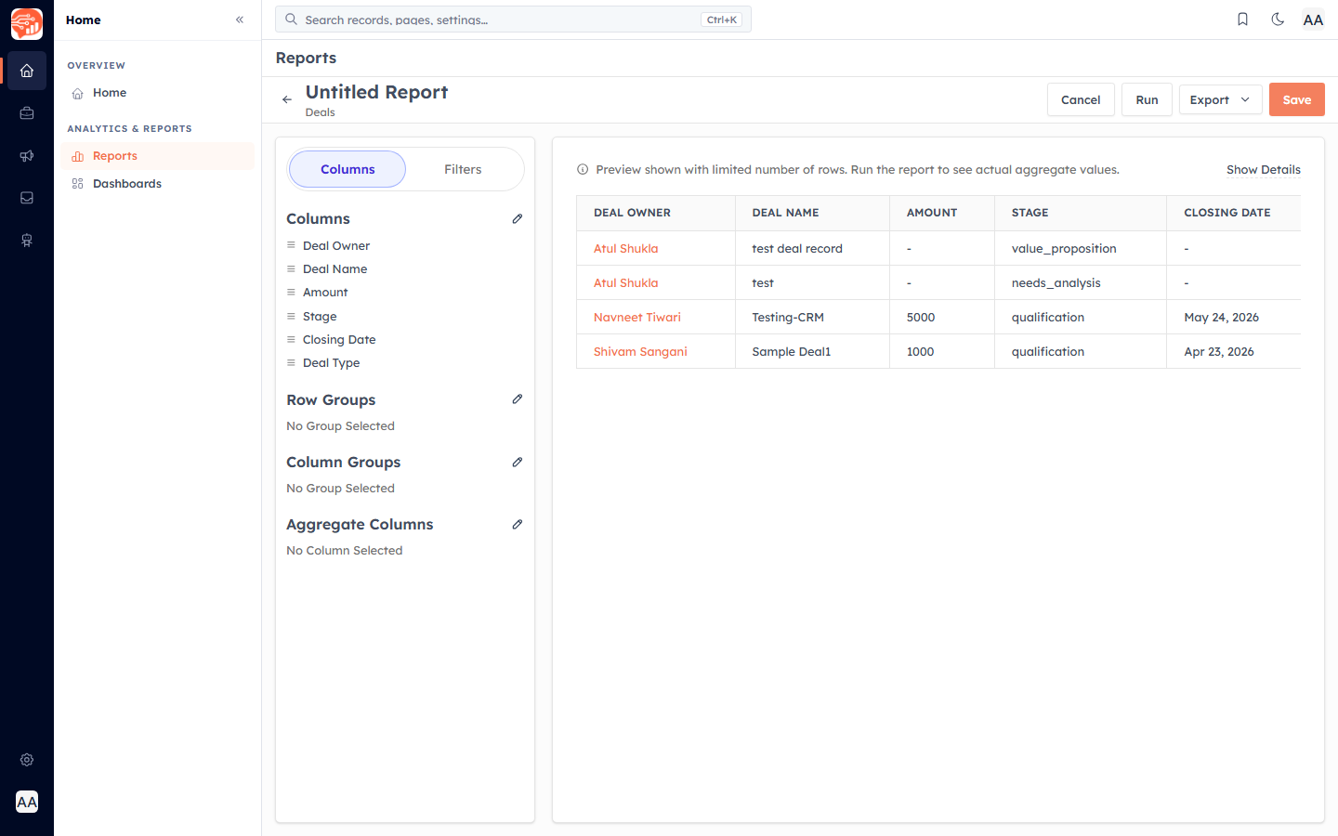Click the Closing Date column label in list
The width and height of the screenshot is (1338, 836).
point(339,339)
